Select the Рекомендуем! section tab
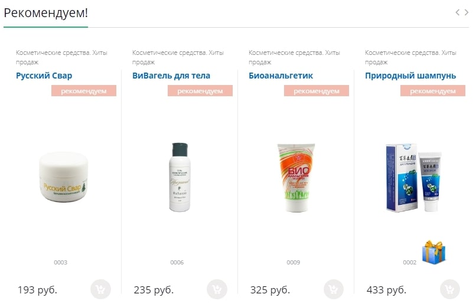 [x=45, y=13]
